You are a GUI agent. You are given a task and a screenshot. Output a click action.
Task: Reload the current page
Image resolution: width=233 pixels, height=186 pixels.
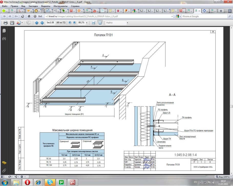click(x=23, y=16)
